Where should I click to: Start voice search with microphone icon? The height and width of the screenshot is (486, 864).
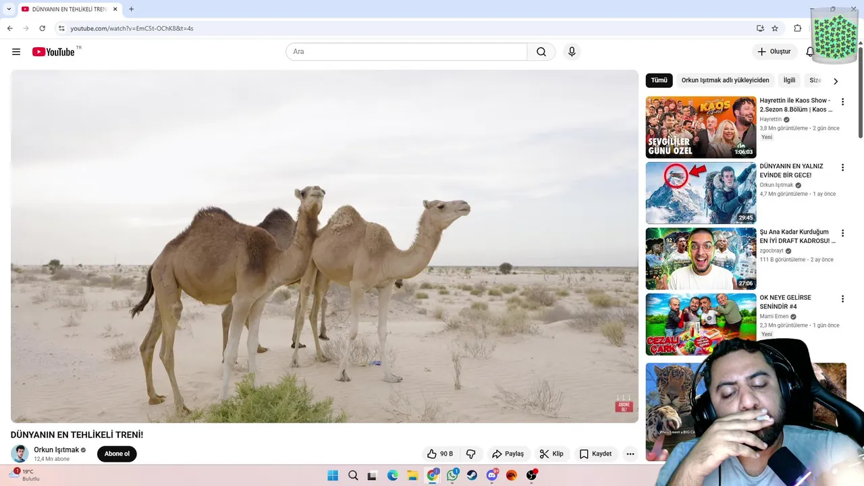tap(572, 52)
